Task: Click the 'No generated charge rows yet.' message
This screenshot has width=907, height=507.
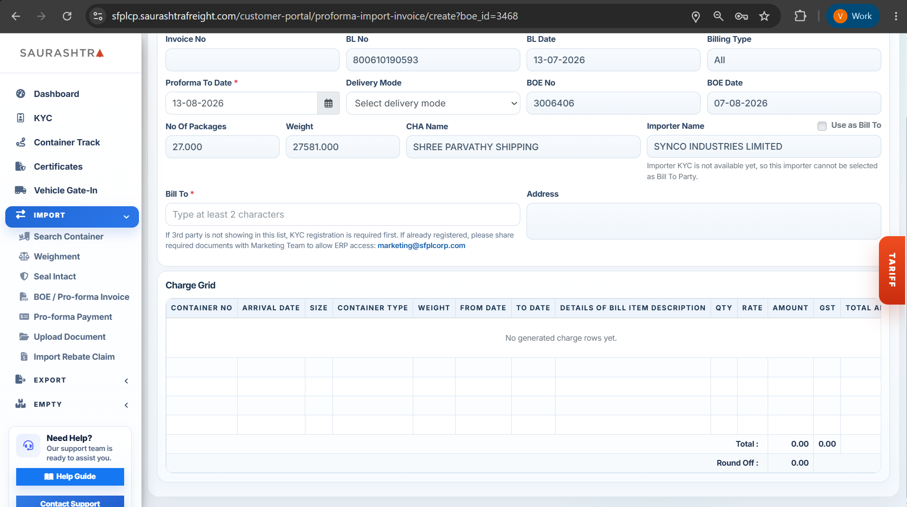Action: click(561, 338)
